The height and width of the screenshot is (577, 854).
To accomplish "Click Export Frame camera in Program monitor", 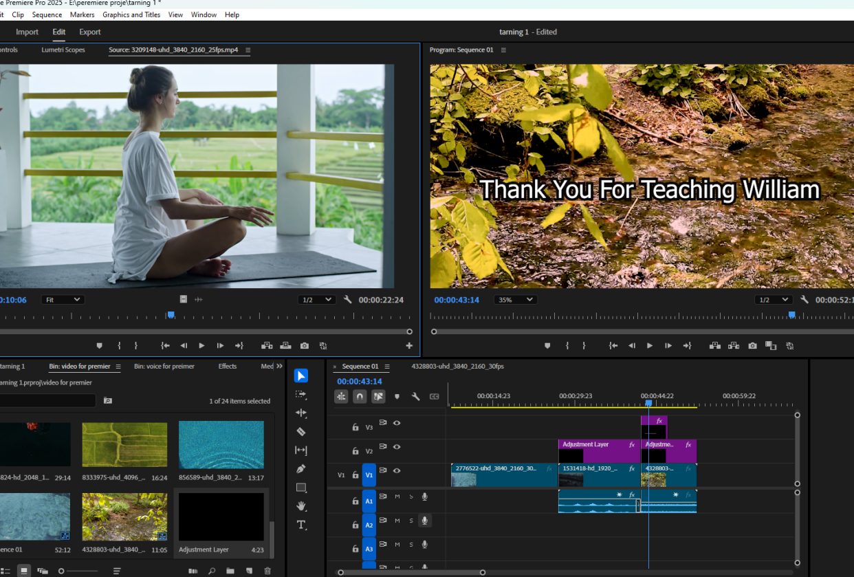I will (752, 345).
